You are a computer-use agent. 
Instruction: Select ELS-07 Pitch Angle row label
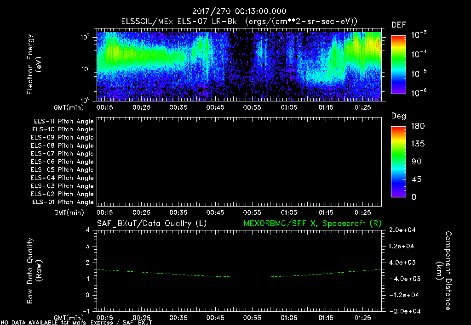point(62,153)
